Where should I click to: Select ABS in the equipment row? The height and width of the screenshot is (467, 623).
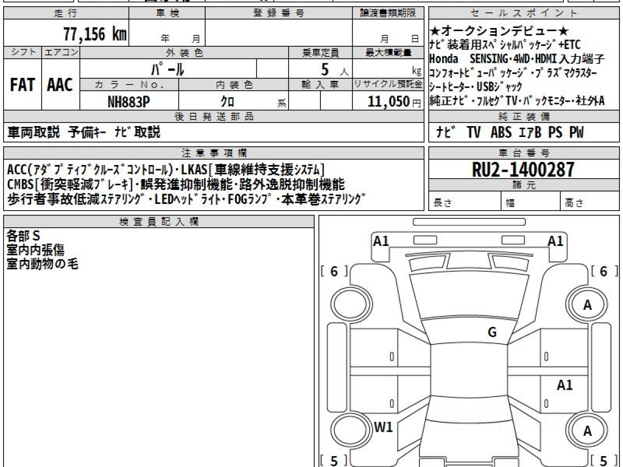pyautogui.click(x=502, y=133)
